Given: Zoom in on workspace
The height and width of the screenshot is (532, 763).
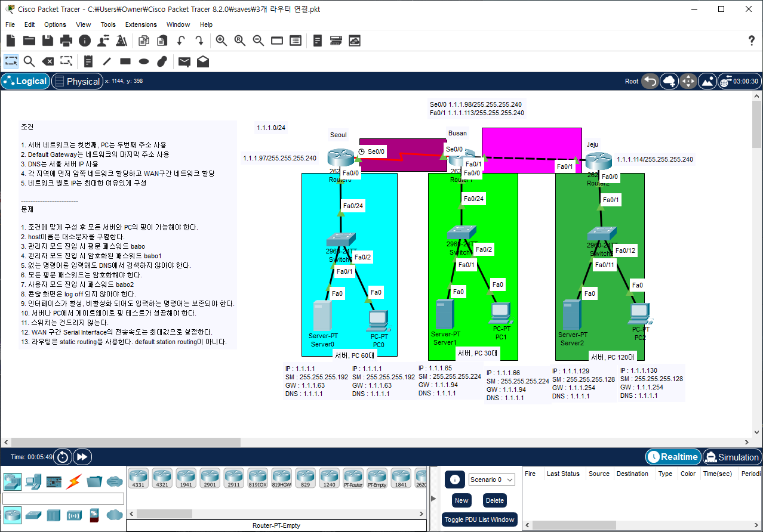Looking at the screenshot, I should tap(221, 41).
